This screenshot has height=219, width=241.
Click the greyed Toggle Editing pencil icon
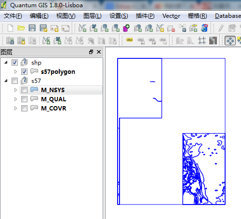pyautogui.click(x=221, y=28)
